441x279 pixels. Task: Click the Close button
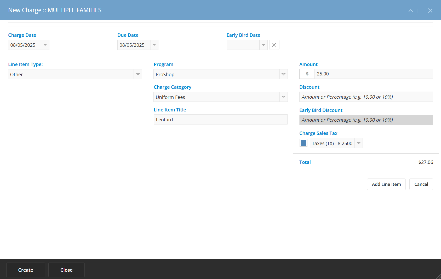pyautogui.click(x=66, y=270)
